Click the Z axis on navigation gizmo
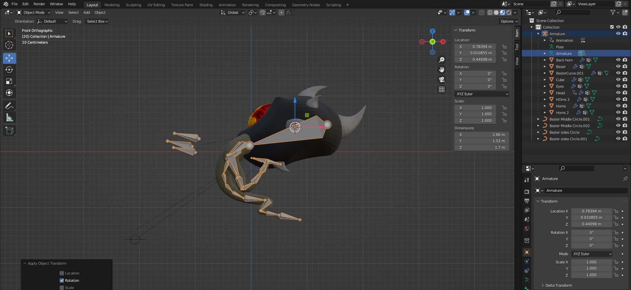The image size is (631, 290). (x=432, y=31)
